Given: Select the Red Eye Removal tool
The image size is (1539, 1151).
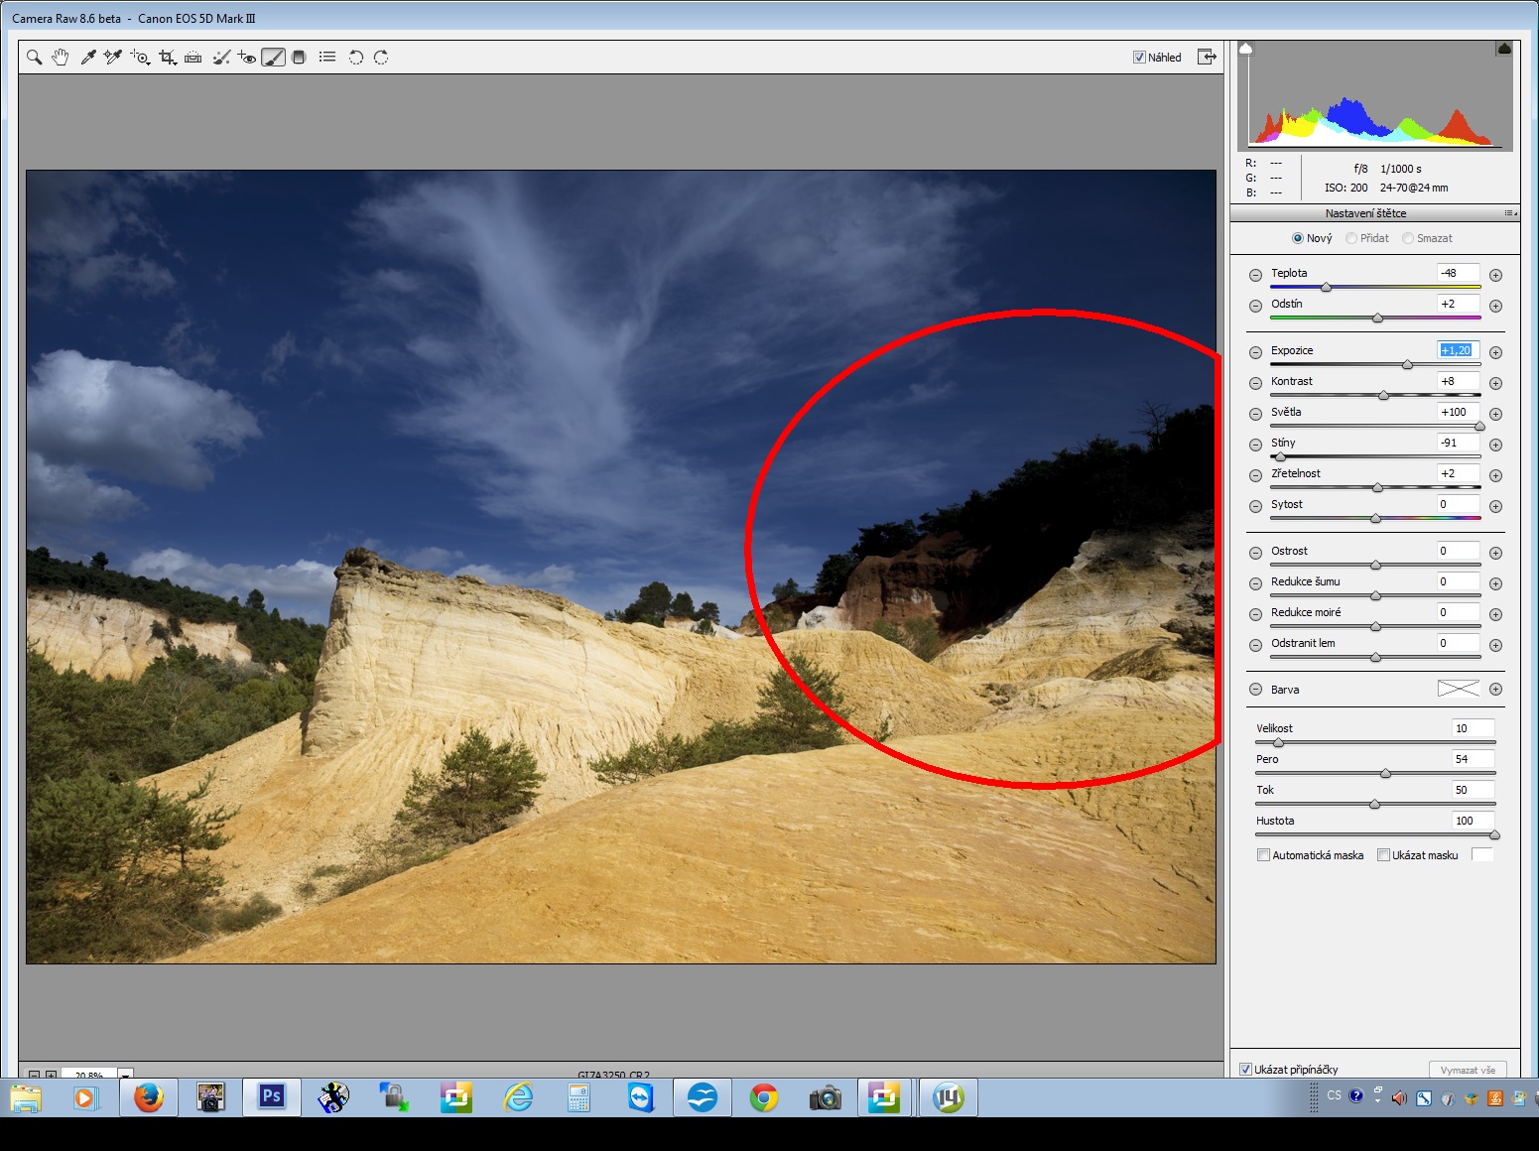Looking at the screenshot, I should pos(247,58).
